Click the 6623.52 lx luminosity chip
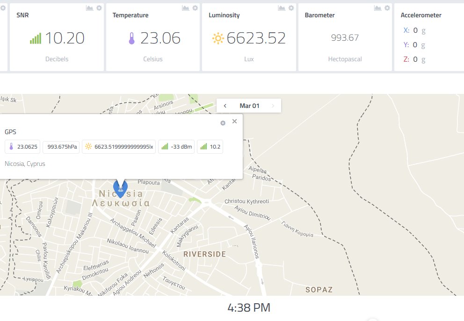 (x=119, y=147)
